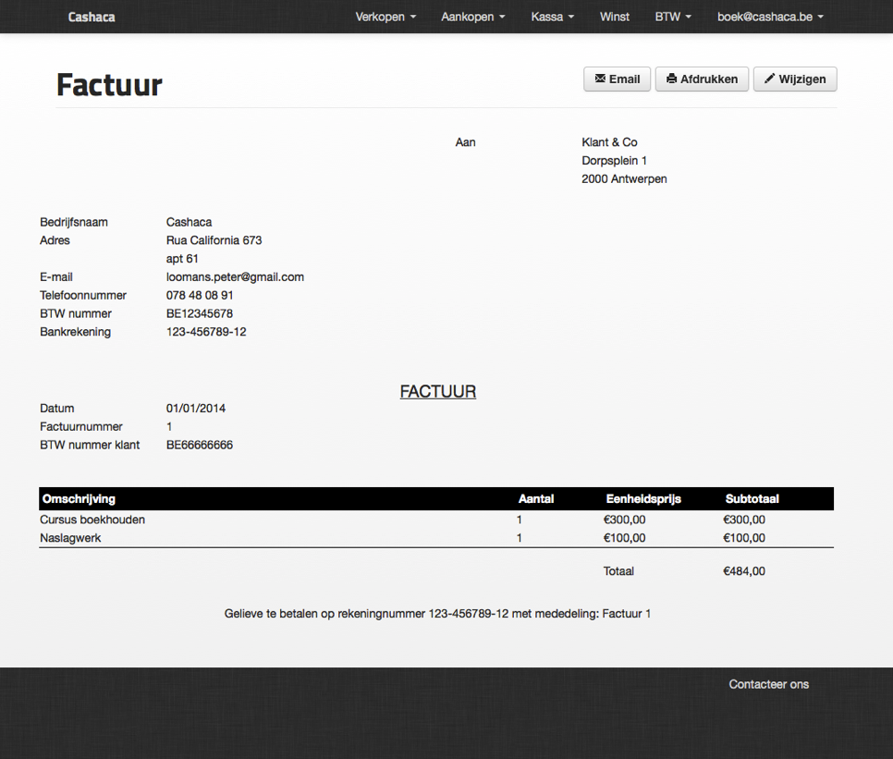Click the Subtotaal column header
893x759 pixels.
point(752,499)
